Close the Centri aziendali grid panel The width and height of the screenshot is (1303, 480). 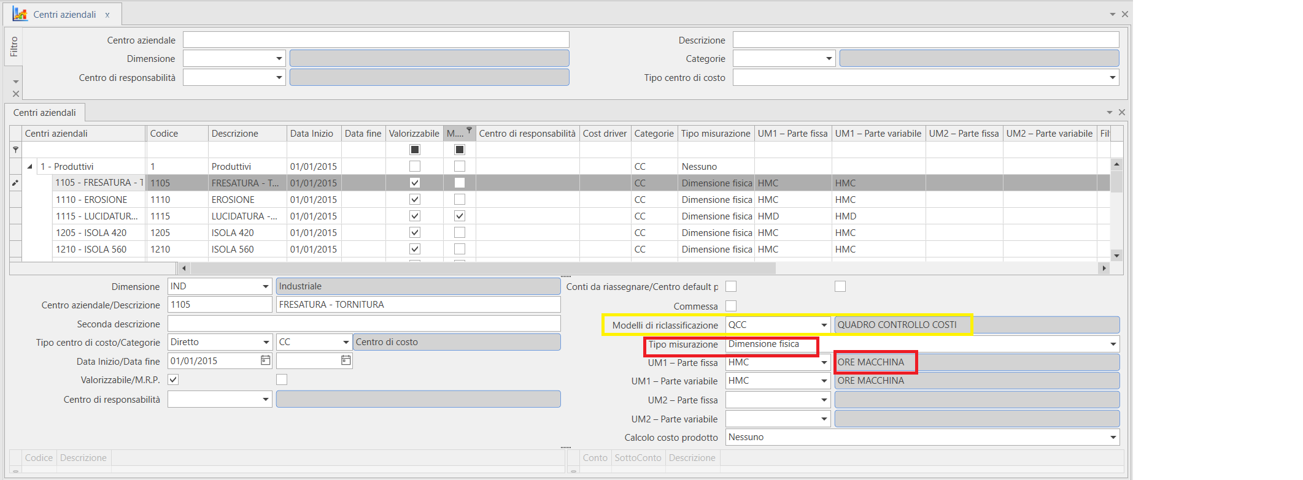click(1121, 112)
